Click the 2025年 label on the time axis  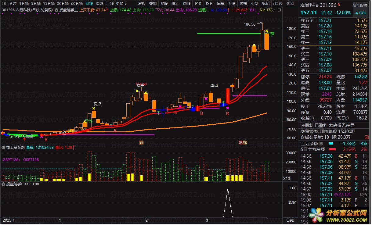(x=9, y=220)
